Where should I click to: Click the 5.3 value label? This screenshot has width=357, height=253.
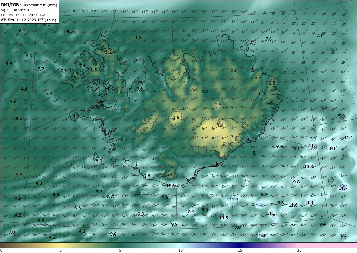click(99, 192)
